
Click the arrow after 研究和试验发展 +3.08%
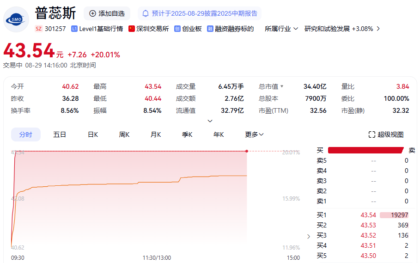coord(378,29)
